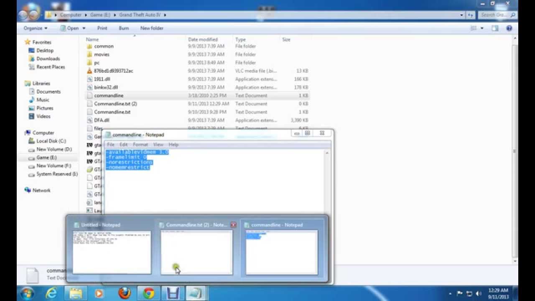Select Recent Places in navigation pane
This screenshot has height=301, width=535.
(x=51, y=67)
